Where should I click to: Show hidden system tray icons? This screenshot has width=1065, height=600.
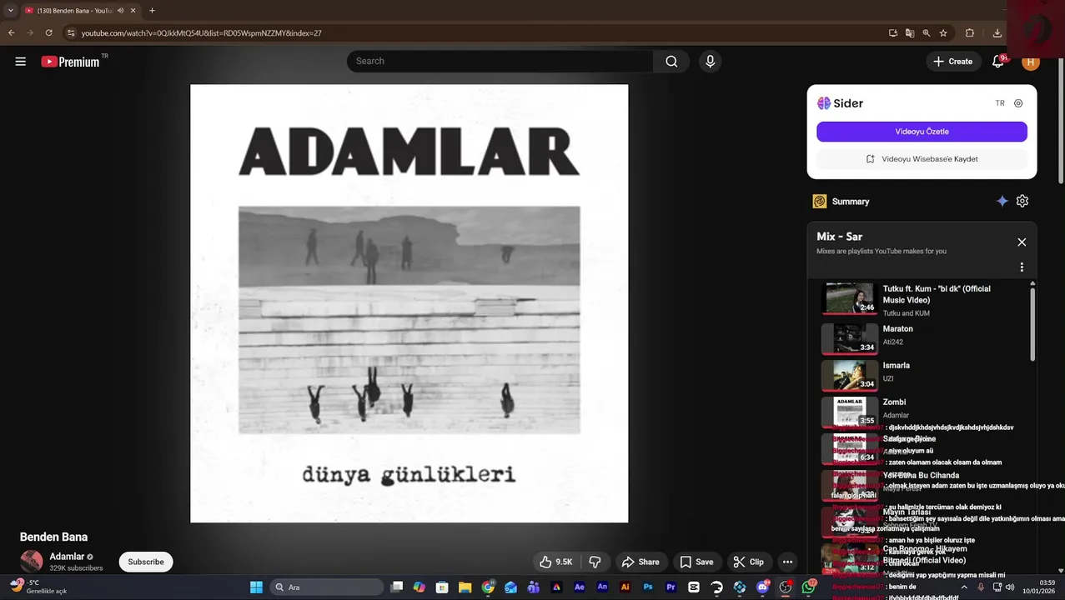click(x=964, y=587)
